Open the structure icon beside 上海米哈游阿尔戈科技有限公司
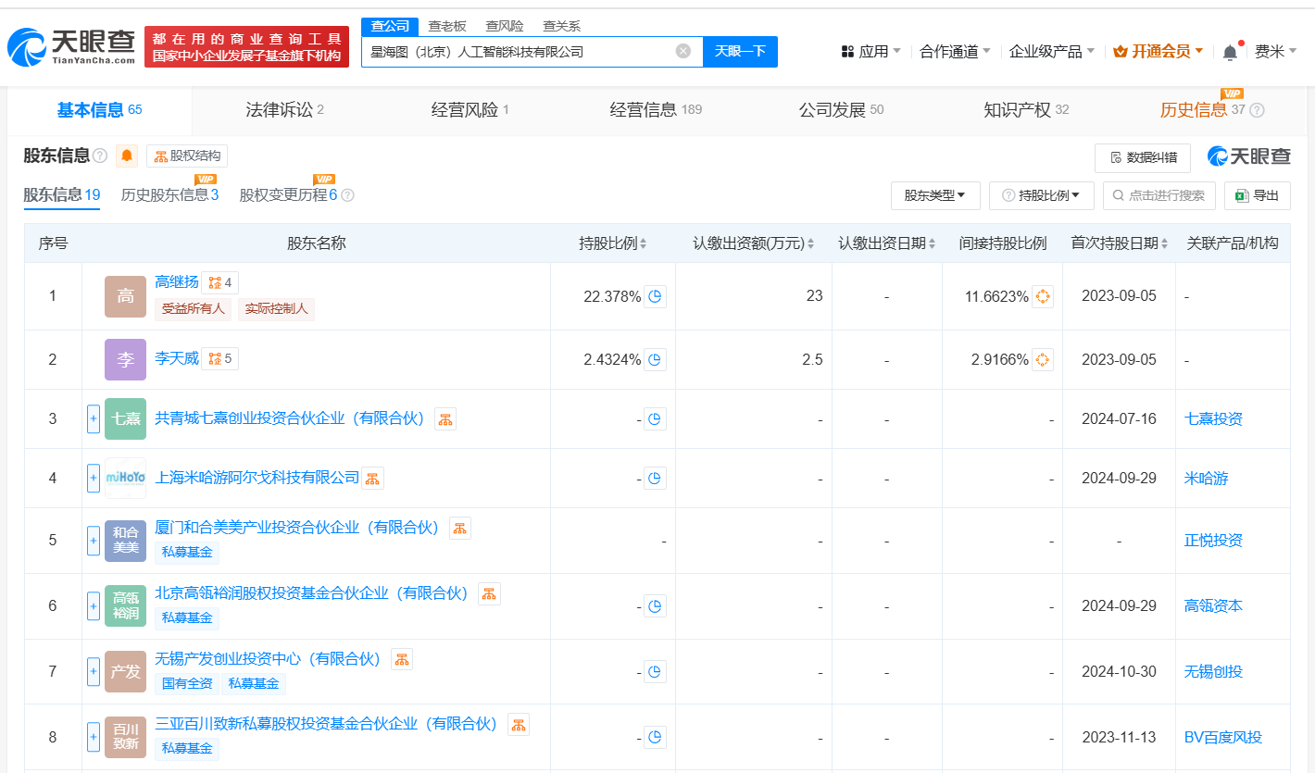The width and height of the screenshot is (1315, 773). pos(372,478)
